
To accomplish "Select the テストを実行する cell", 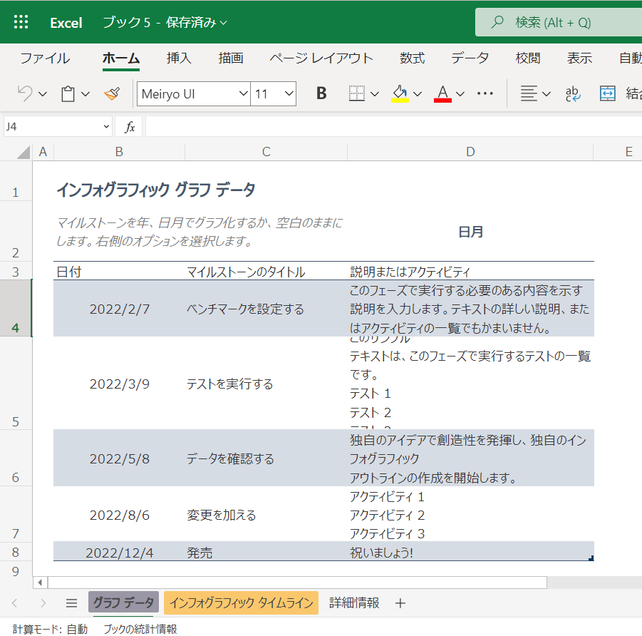I will click(x=266, y=384).
